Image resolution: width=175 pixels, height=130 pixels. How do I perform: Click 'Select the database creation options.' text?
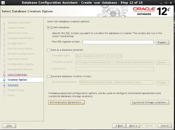tap(69, 21)
